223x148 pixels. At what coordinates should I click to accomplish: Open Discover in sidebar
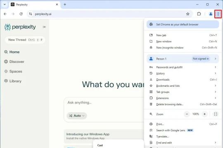pos(14,62)
